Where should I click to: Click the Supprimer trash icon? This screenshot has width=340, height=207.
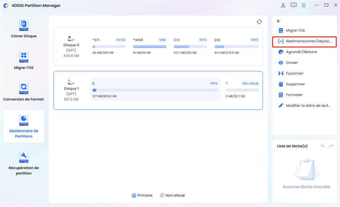pos(281,84)
